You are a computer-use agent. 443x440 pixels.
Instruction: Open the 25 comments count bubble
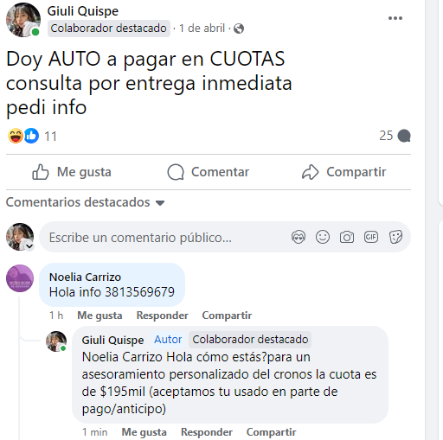coord(395,136)
